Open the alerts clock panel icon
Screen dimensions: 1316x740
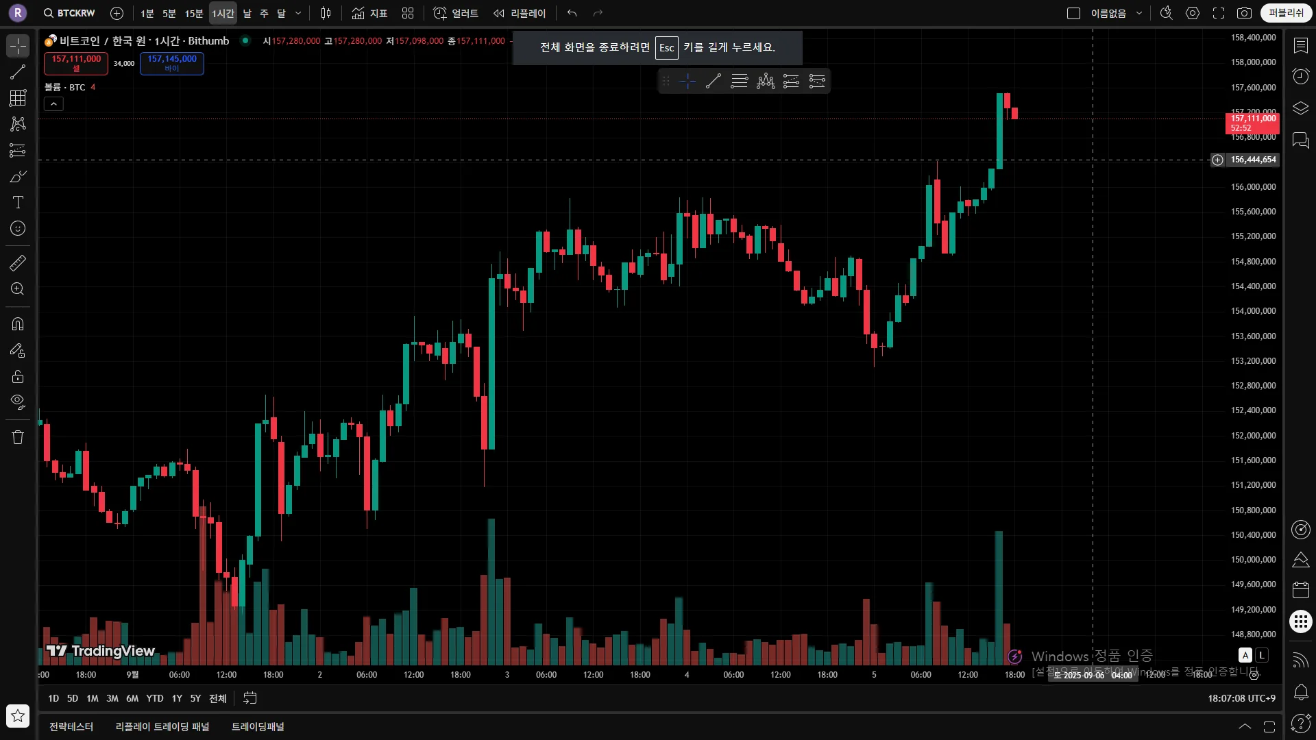point(1300,76)
